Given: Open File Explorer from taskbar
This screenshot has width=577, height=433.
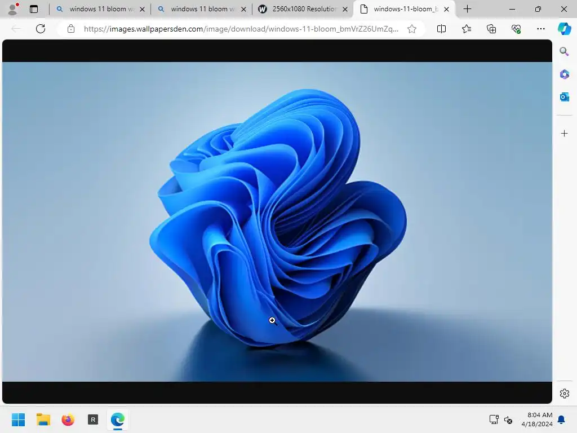Looking at the screenshot, I should pos(43,419).
